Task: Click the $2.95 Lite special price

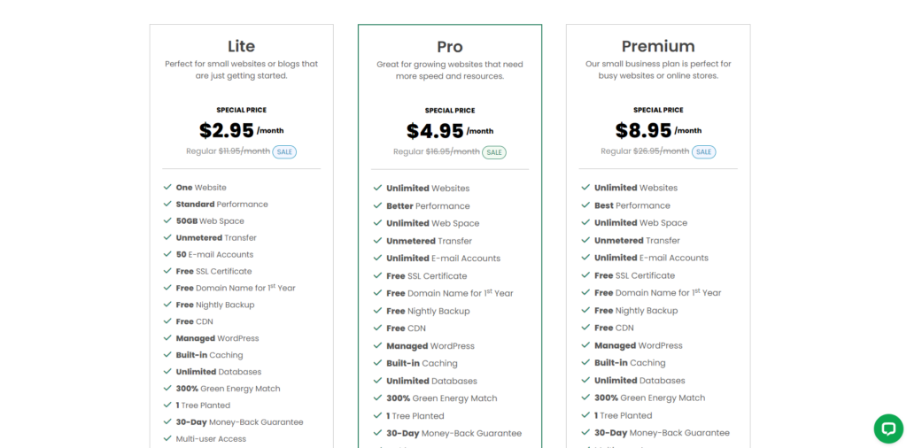Action: click(227, 130)
